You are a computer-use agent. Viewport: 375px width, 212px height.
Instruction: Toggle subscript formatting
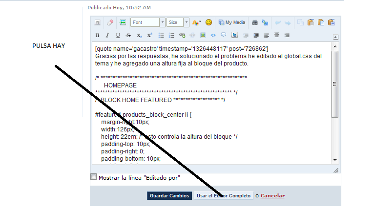(x=139, y=35)
